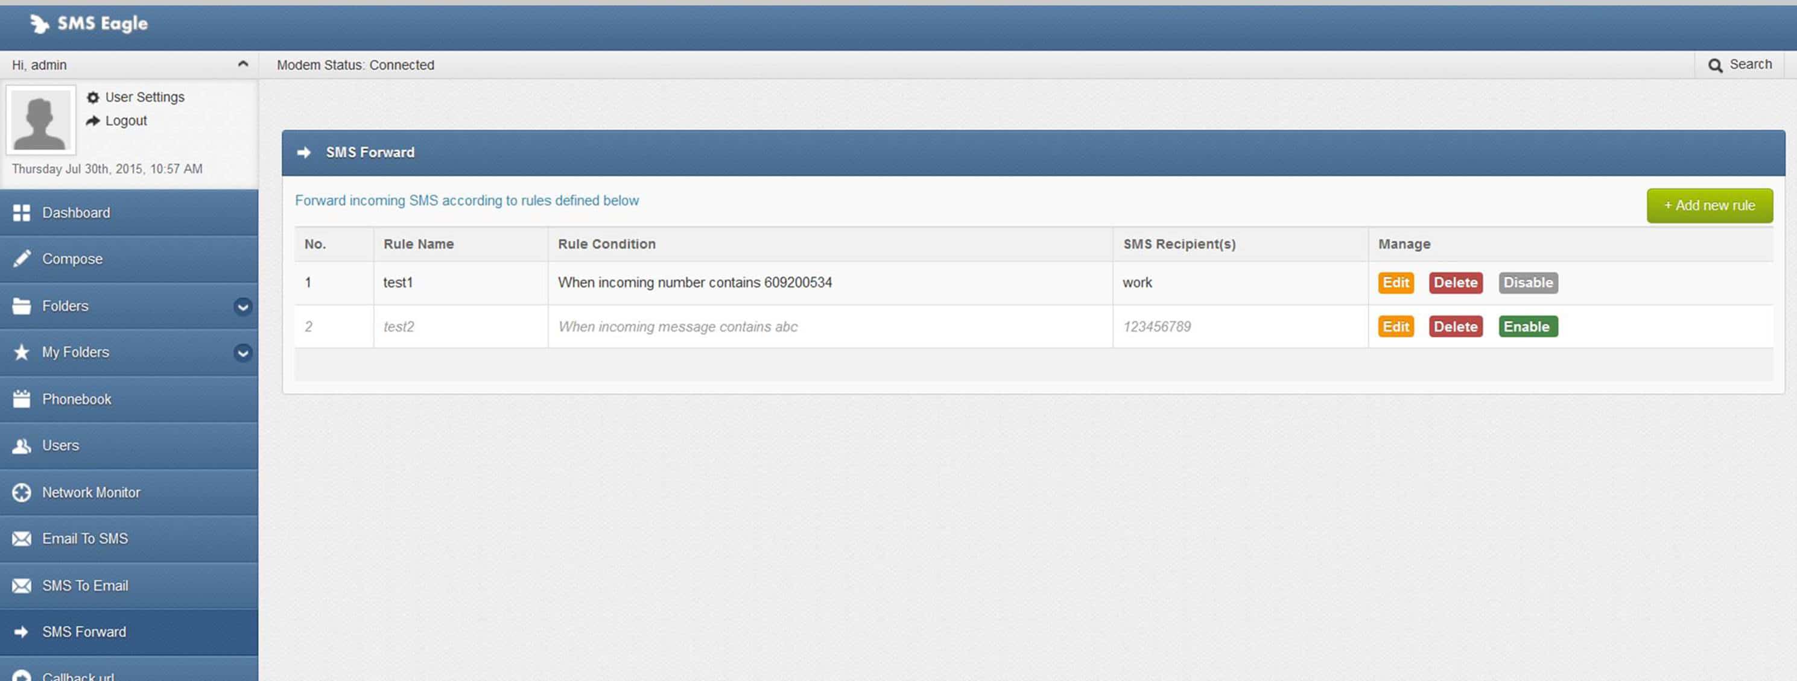Image resolution: width=1797 pixels, height=681 pixels.
Task: Click the Modem Status: Connected text
Action: click(x=355, y=66)
